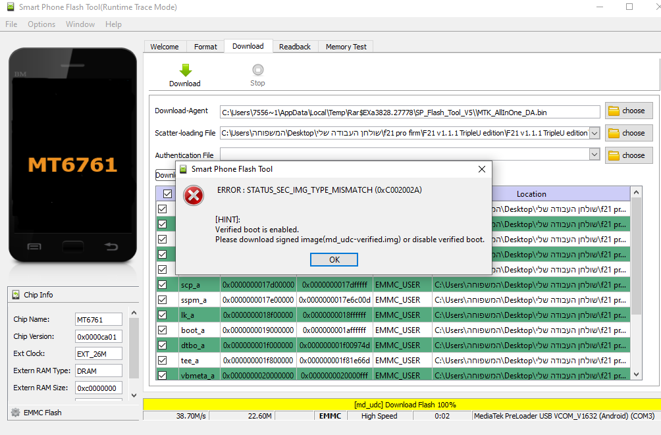The height and width of the screenshot is (435, 661).
Task: Click the partition table scroll down arrow
Action: (636, 374)
